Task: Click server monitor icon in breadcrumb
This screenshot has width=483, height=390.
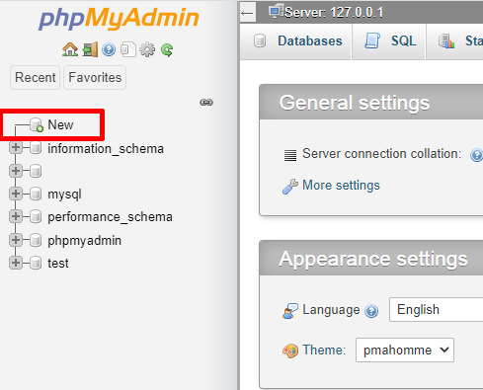Action: pyautogui.click(x=276, y=11)
